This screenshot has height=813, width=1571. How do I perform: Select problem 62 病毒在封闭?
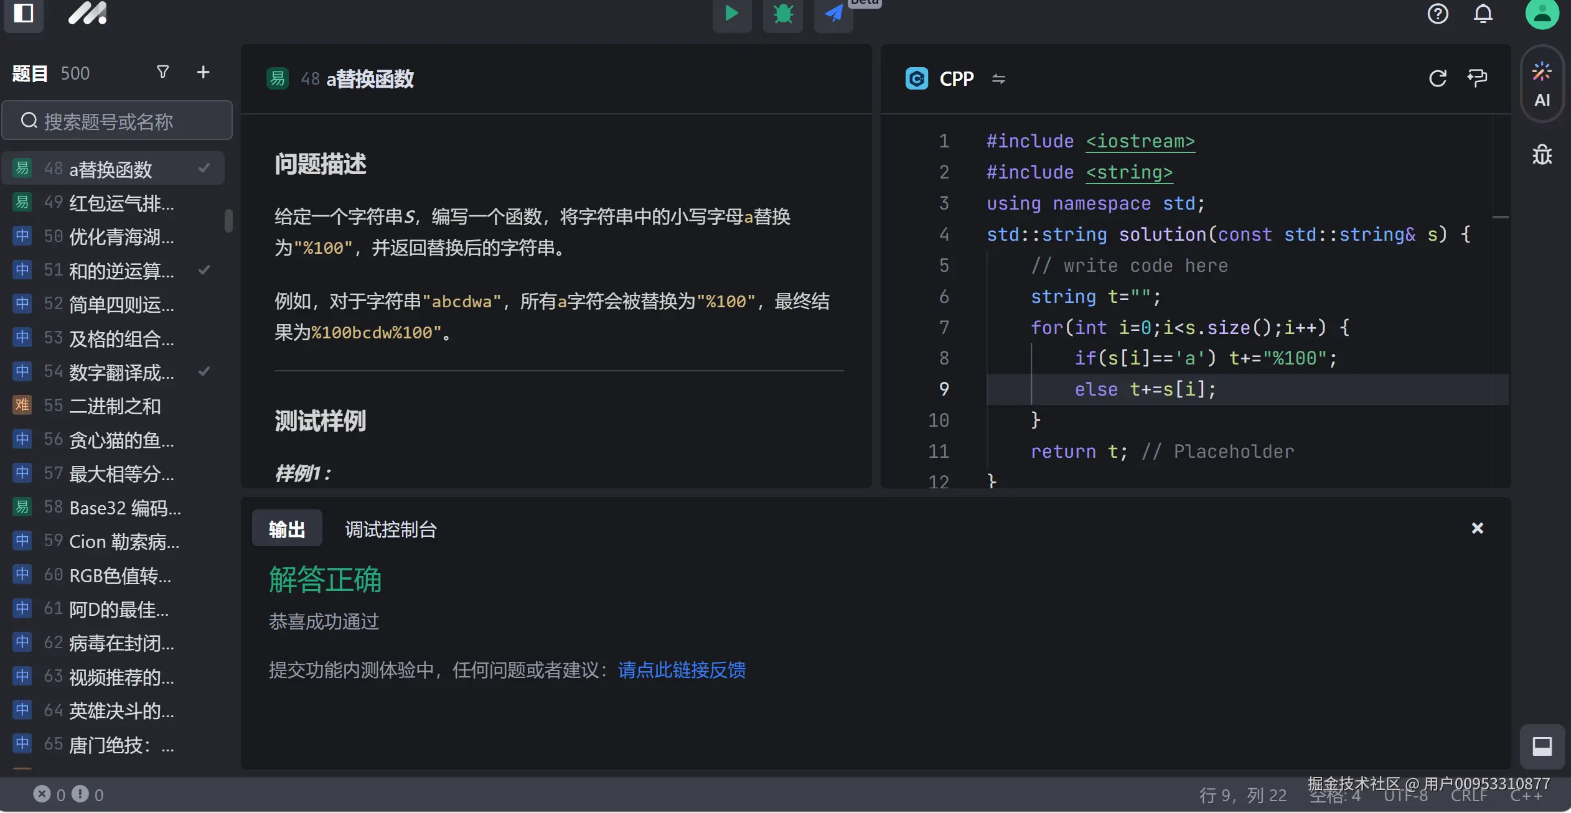coord(113,643)
